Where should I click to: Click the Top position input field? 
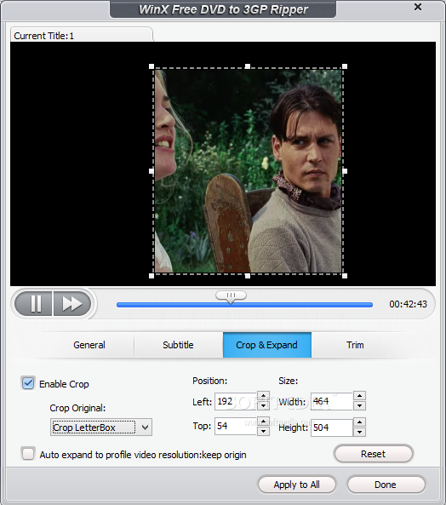pyautogui.click(x=236, y=426)
